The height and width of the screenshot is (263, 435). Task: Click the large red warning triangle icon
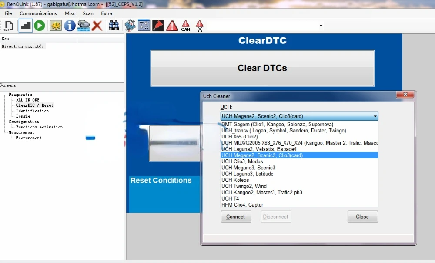pos(172,26)
